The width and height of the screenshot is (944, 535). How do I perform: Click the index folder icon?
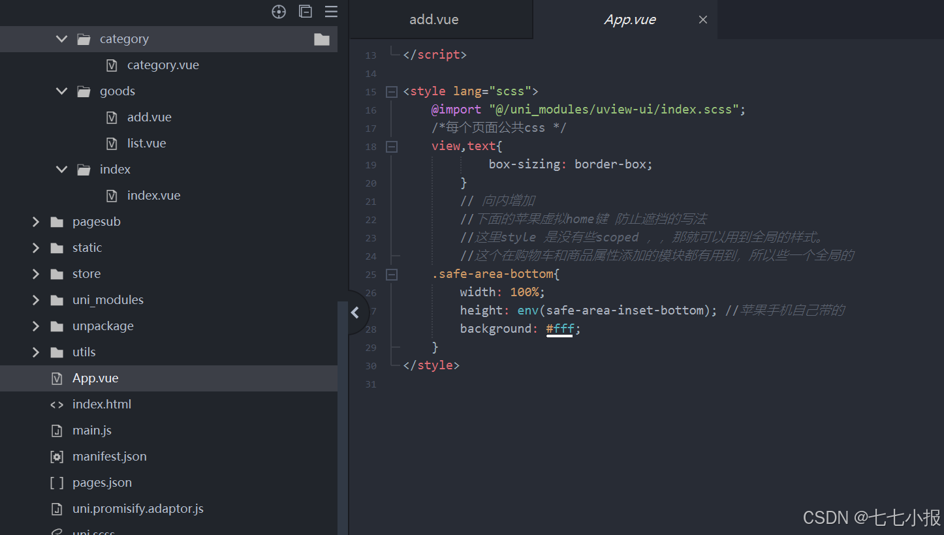click(x=84, y=170)
